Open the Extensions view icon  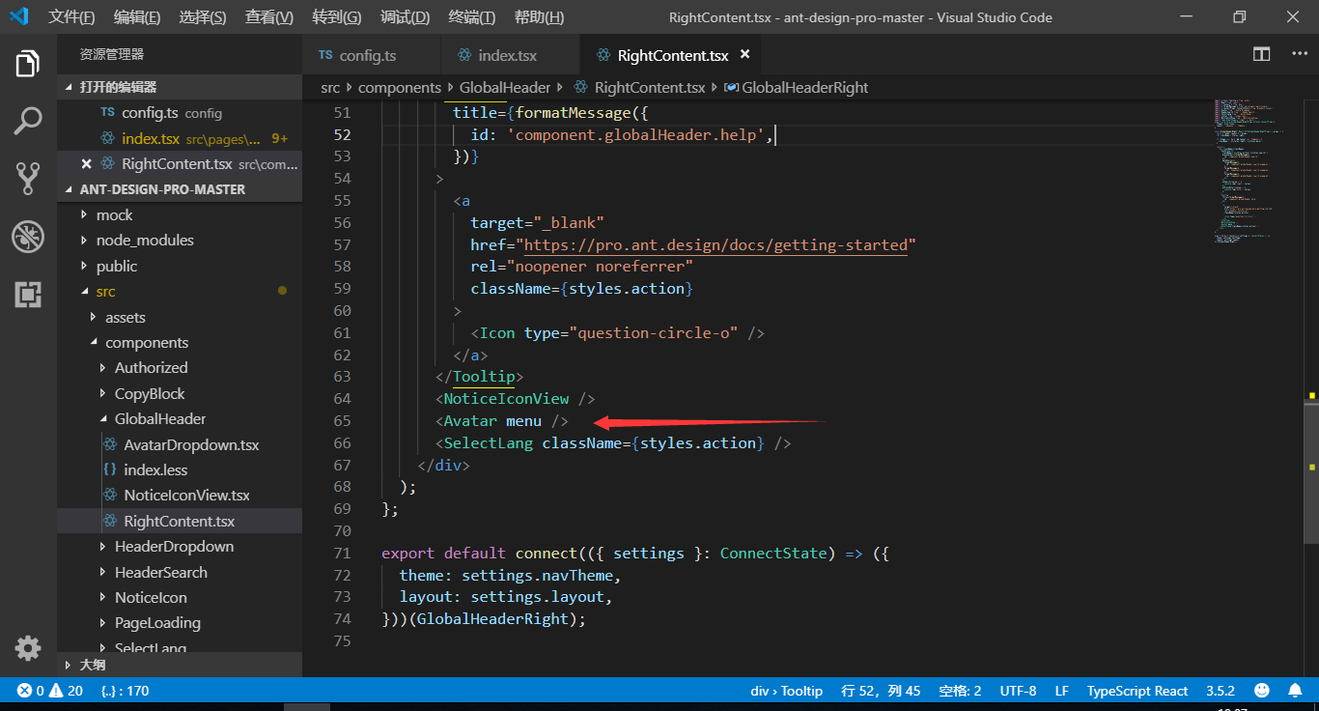(x=28, y=295)
